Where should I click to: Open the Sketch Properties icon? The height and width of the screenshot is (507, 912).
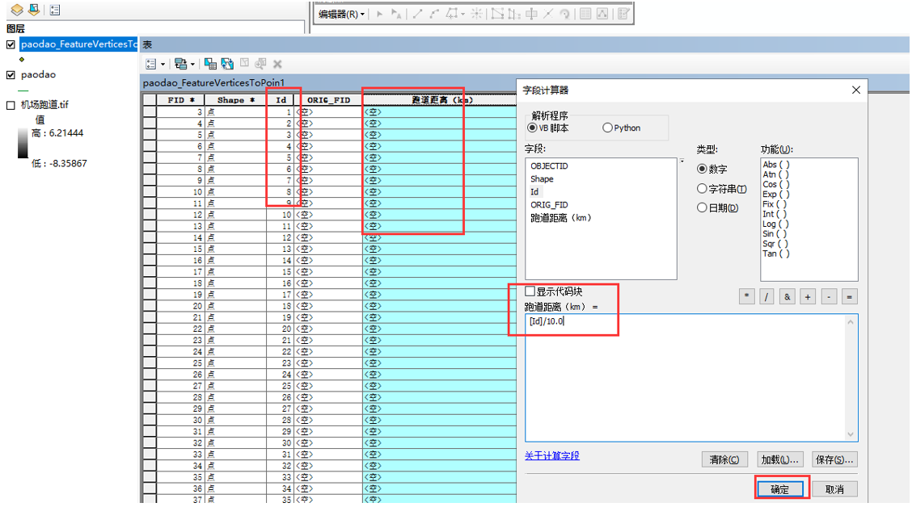[x=602, y=14]
